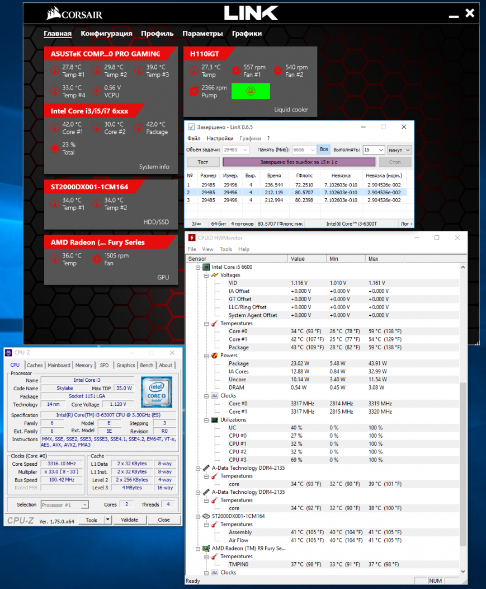Click the HWMonitor title bar lightning icon
The width and height of the screenshot is (486, 589).
[x=192, y=238]
